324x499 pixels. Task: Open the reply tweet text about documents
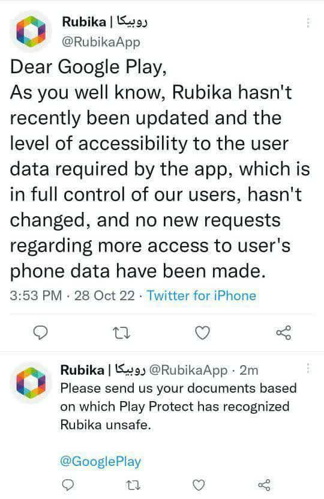click(x=178, y=407)
